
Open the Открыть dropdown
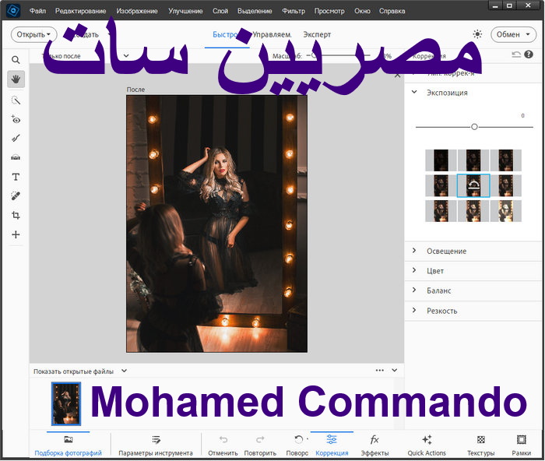(x=34, y=34)
